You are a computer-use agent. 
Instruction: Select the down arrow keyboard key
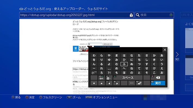pos(94,83)
